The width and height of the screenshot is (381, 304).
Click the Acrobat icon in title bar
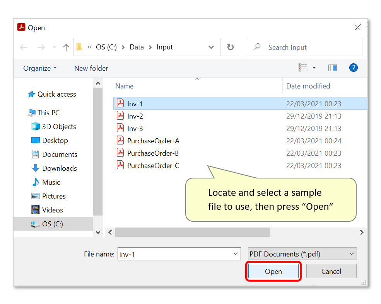(21, 27)
